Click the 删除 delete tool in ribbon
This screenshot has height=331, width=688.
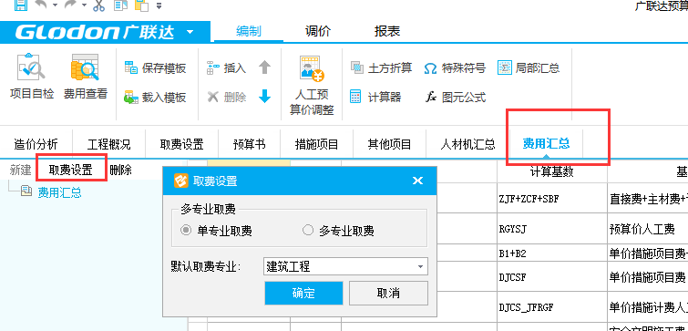tap(226, 97)
